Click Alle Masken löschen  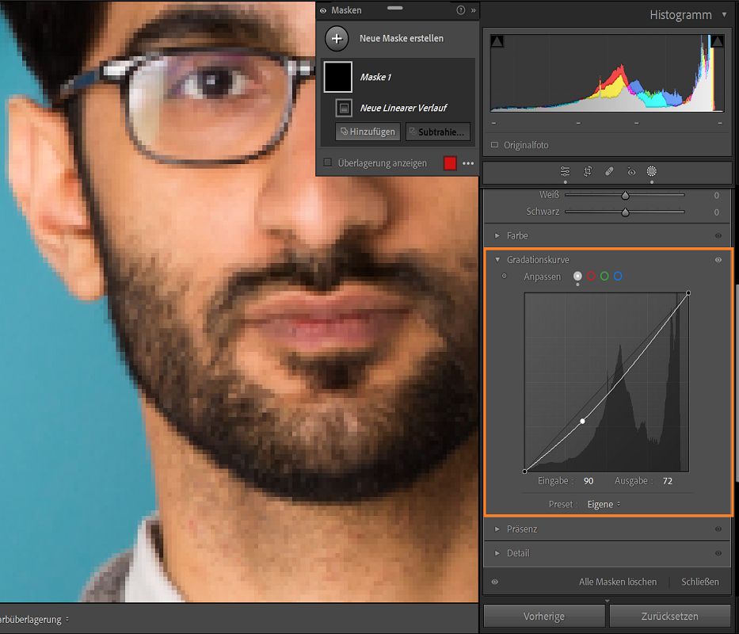coord(617,582)
